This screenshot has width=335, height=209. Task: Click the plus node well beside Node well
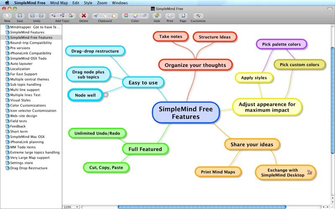[106, 94]
